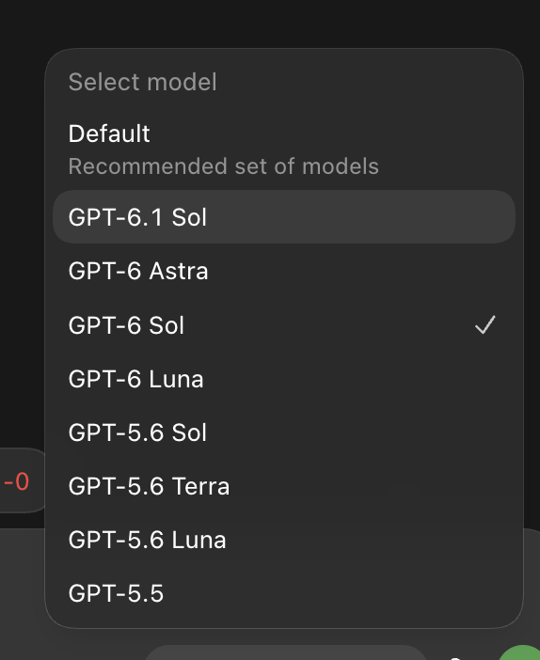Click the 'Recommended set of models' subtitle
Viewport: 540px width, 660px height.
click(x=223, y=166)
